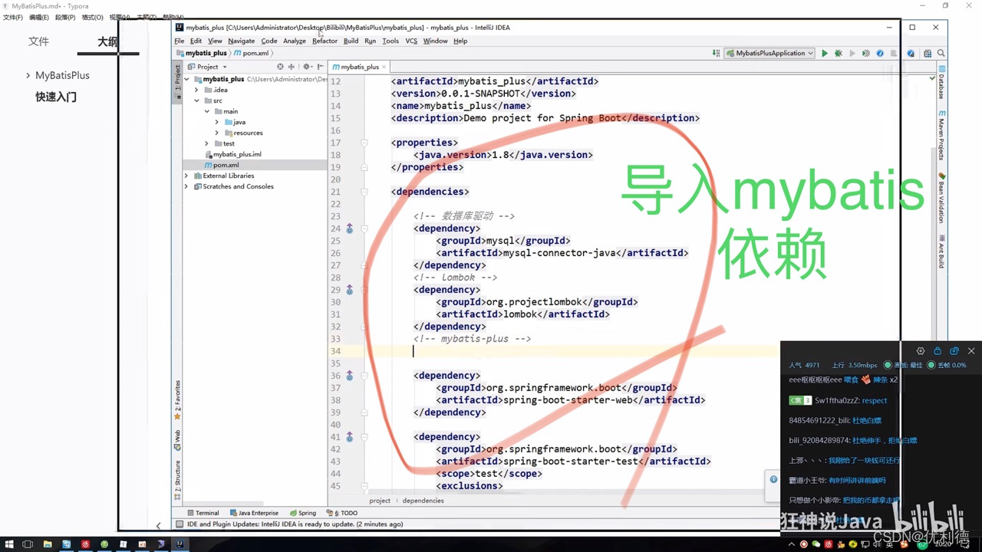
Task: Collapse the mybatis_plus root folder
Action: tap(186, 79)
